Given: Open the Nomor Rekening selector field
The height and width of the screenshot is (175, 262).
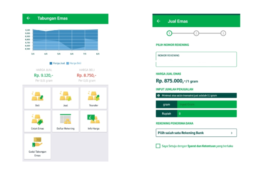Looking at the screenshot, I should [196, 59].
